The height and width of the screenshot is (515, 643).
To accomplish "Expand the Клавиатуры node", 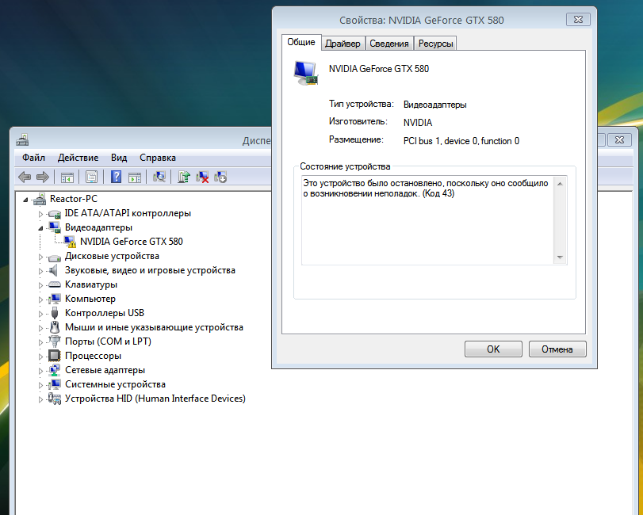I will (x=40, y=285).
